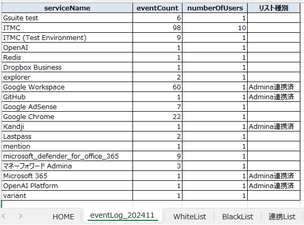Click the variant service name cell
This screenshot has height=225, width=304.
pos(67,195)
